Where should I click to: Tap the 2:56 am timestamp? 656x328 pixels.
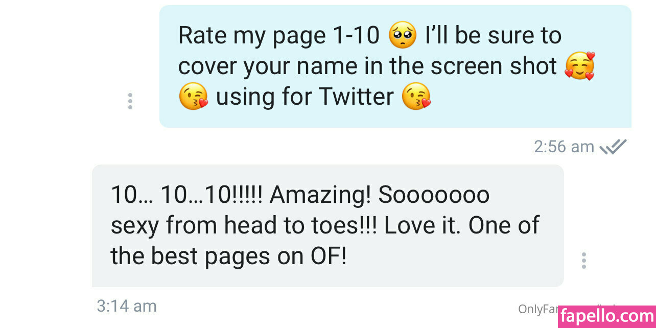click(564, 147)
